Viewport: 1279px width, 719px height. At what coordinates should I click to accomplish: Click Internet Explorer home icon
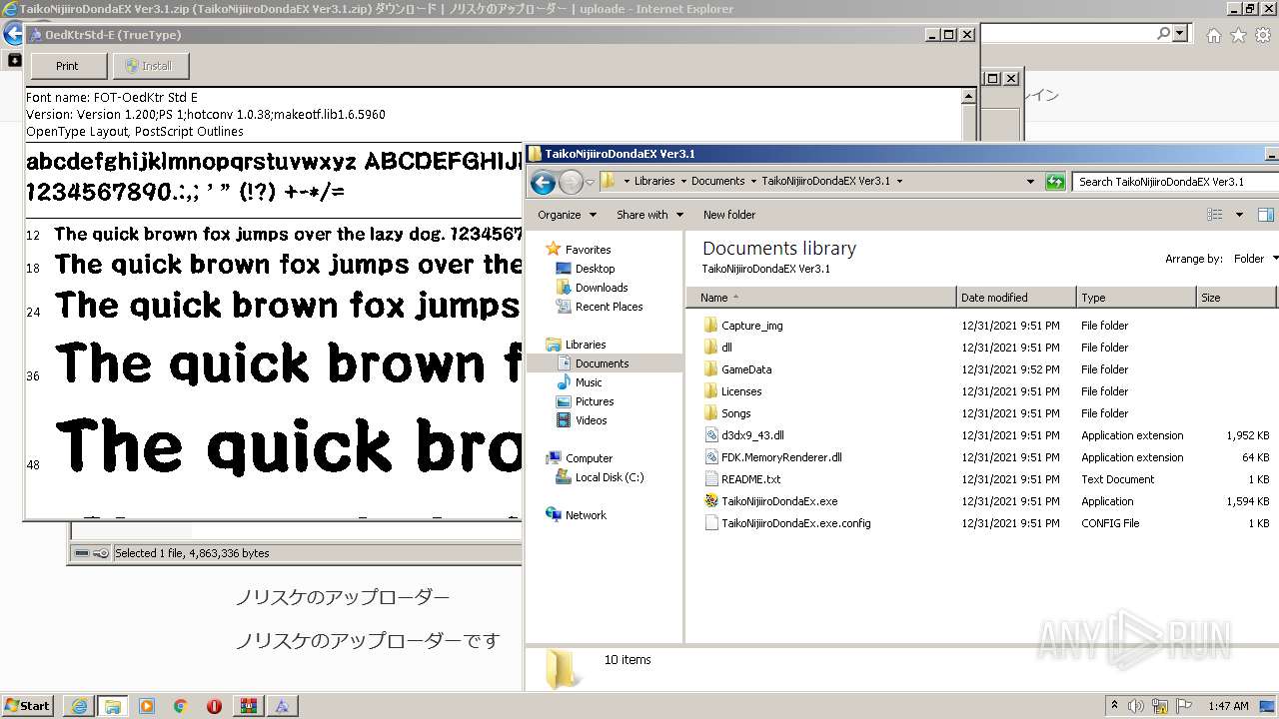coord(1213,35)
